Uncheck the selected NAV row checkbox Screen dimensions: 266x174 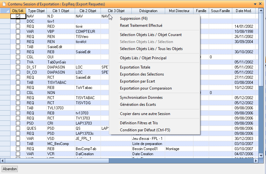[x=18, y=16]
